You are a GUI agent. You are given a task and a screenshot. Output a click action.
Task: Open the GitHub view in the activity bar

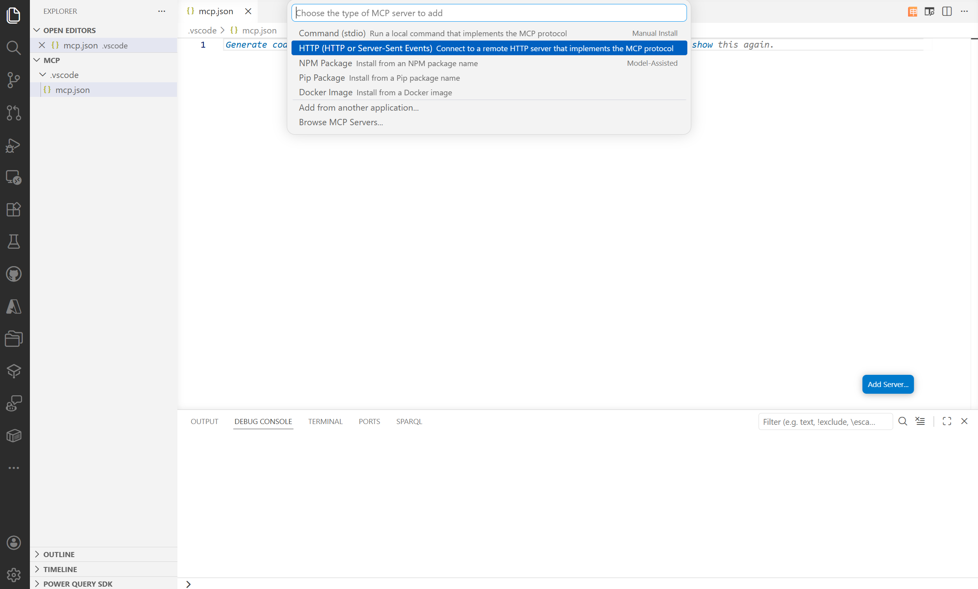click(x=14, y=274)
